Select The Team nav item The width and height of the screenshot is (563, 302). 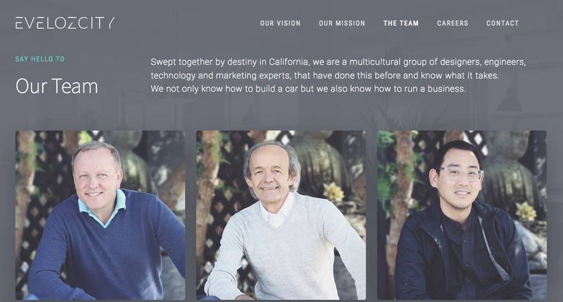(x=401, y=23)
